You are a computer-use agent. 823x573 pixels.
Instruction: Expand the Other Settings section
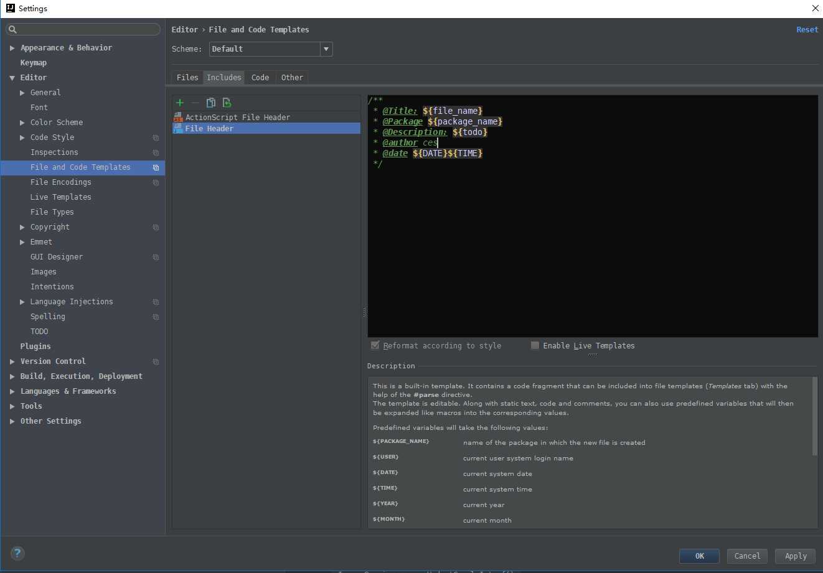(12, 421)
